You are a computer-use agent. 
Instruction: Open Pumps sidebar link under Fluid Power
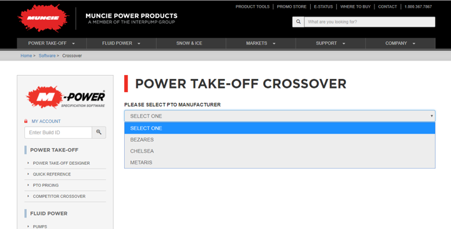coord(40,226)
